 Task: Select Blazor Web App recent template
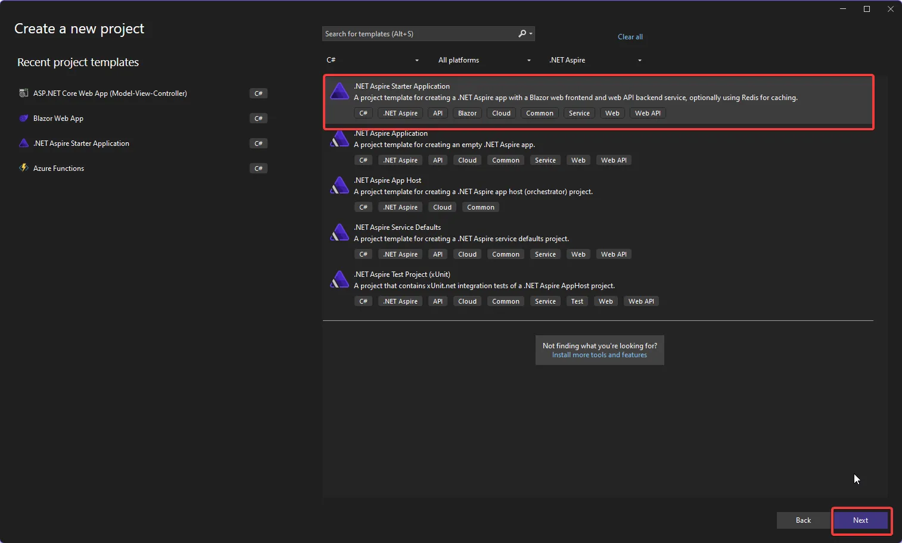click(143, 118)
